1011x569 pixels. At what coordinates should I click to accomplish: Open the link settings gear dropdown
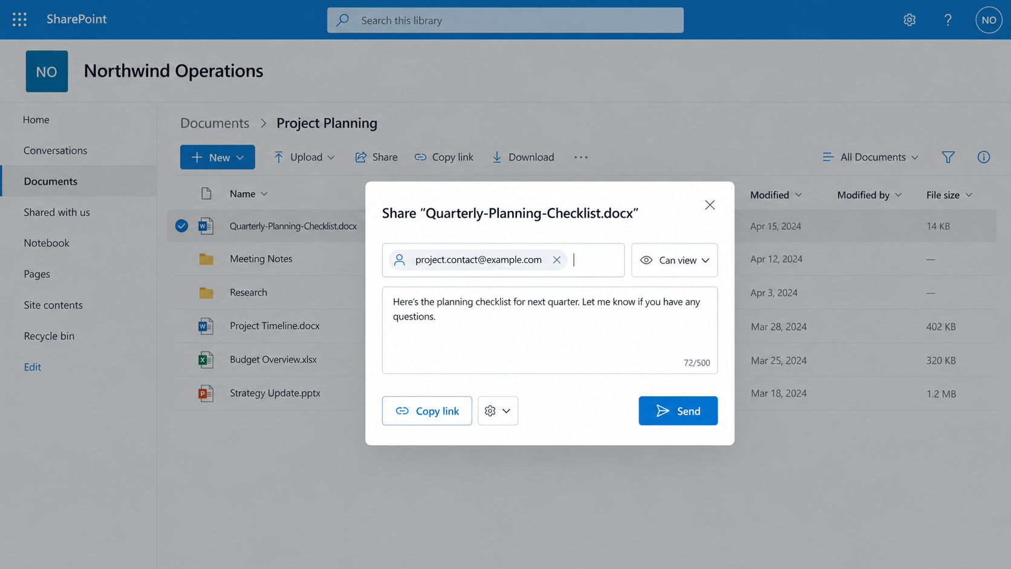click(x=498, y=411)
